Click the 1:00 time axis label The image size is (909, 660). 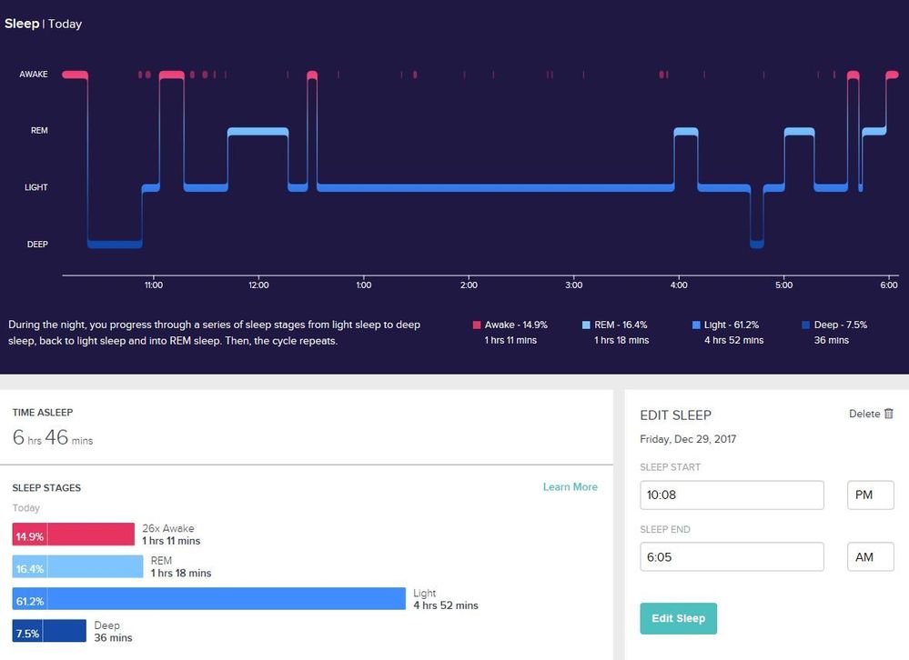(x=363, y=285)
